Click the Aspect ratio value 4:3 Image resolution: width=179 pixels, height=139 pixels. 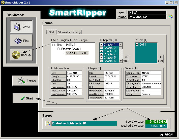pos(151,80)
